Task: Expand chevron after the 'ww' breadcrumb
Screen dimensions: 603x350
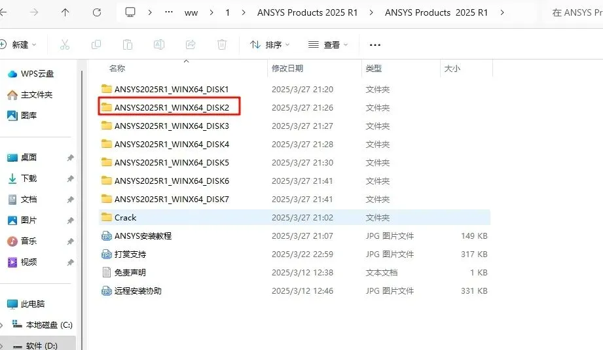Action: click(211, 12)
